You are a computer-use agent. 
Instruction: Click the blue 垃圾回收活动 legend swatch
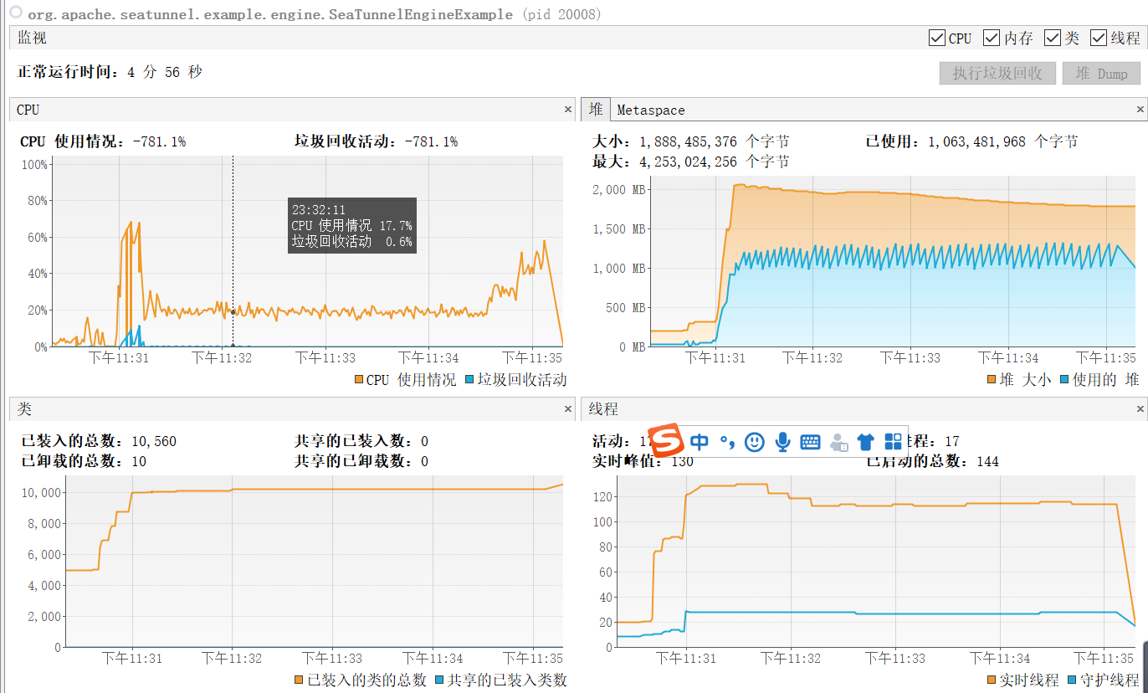click(x=470, y=380)
